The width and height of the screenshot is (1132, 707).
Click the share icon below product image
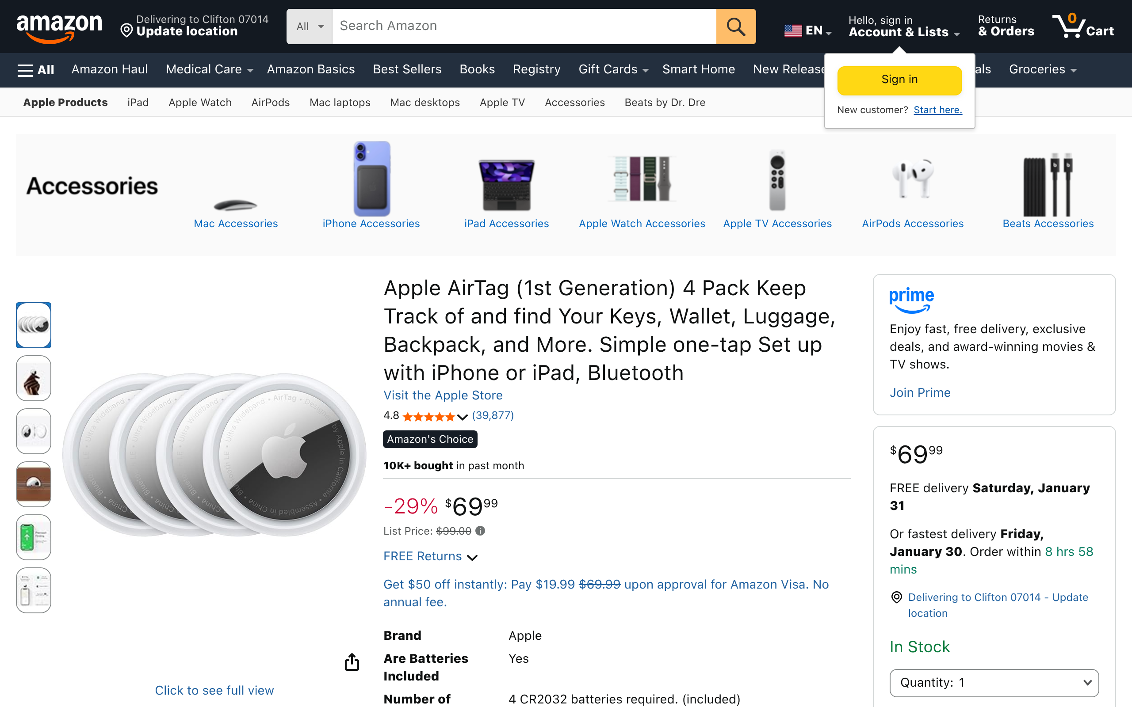[352, 662]
